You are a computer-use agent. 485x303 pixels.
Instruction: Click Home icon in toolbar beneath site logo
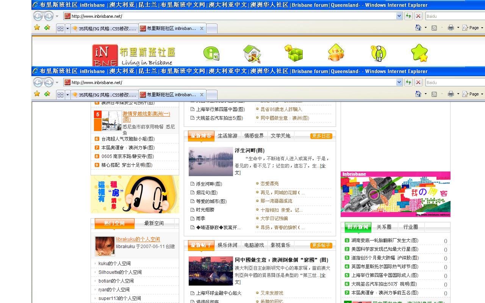click(418, 94)
